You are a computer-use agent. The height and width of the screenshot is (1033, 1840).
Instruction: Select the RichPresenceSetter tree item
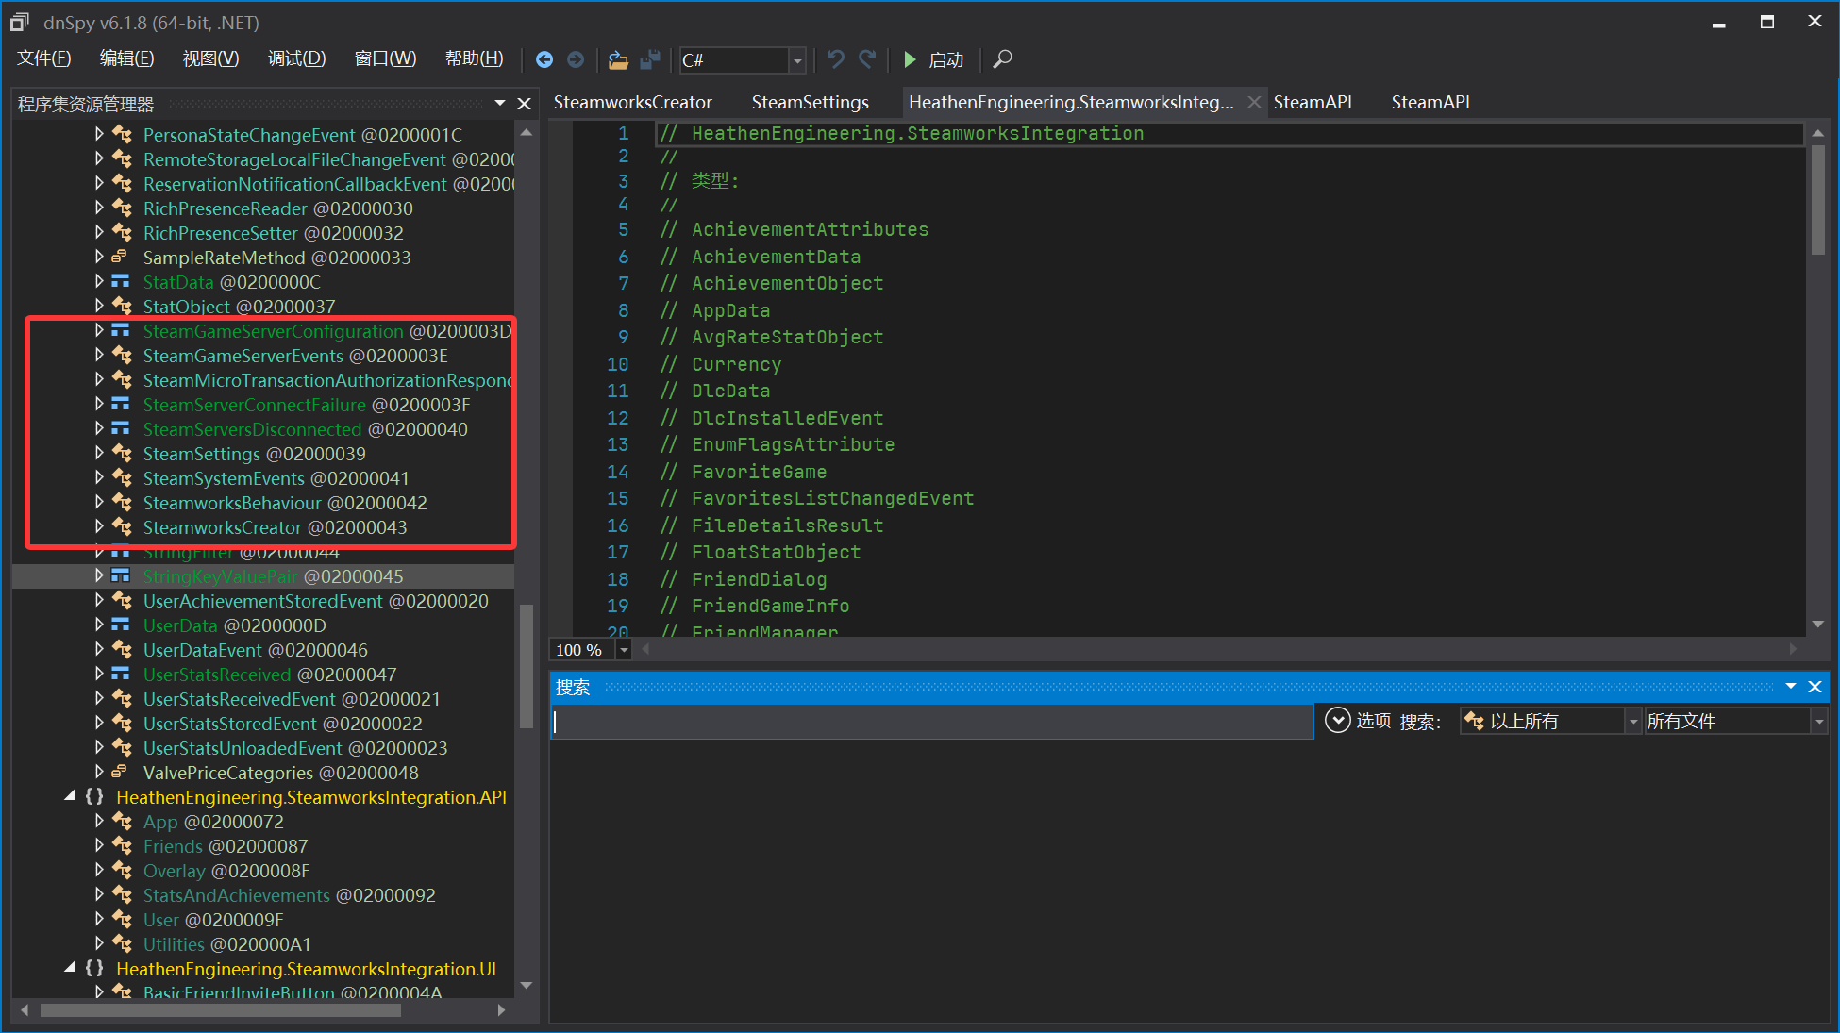(x=273, y=233)
